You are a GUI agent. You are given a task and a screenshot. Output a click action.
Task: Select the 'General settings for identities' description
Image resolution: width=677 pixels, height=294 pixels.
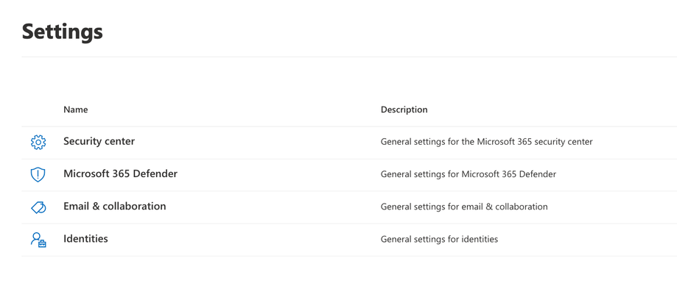tap(439, 239)
